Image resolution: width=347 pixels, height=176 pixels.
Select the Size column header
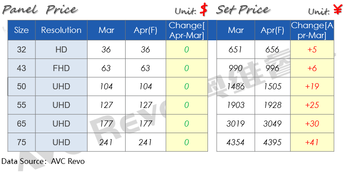point(22,30)
